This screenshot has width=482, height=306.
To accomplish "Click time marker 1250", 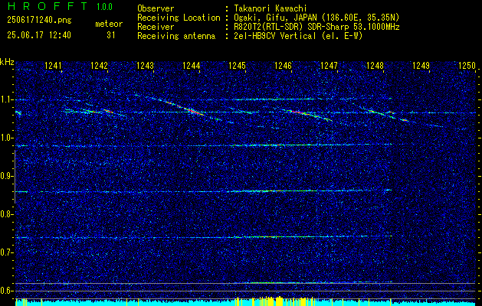I will coord(467,65).
